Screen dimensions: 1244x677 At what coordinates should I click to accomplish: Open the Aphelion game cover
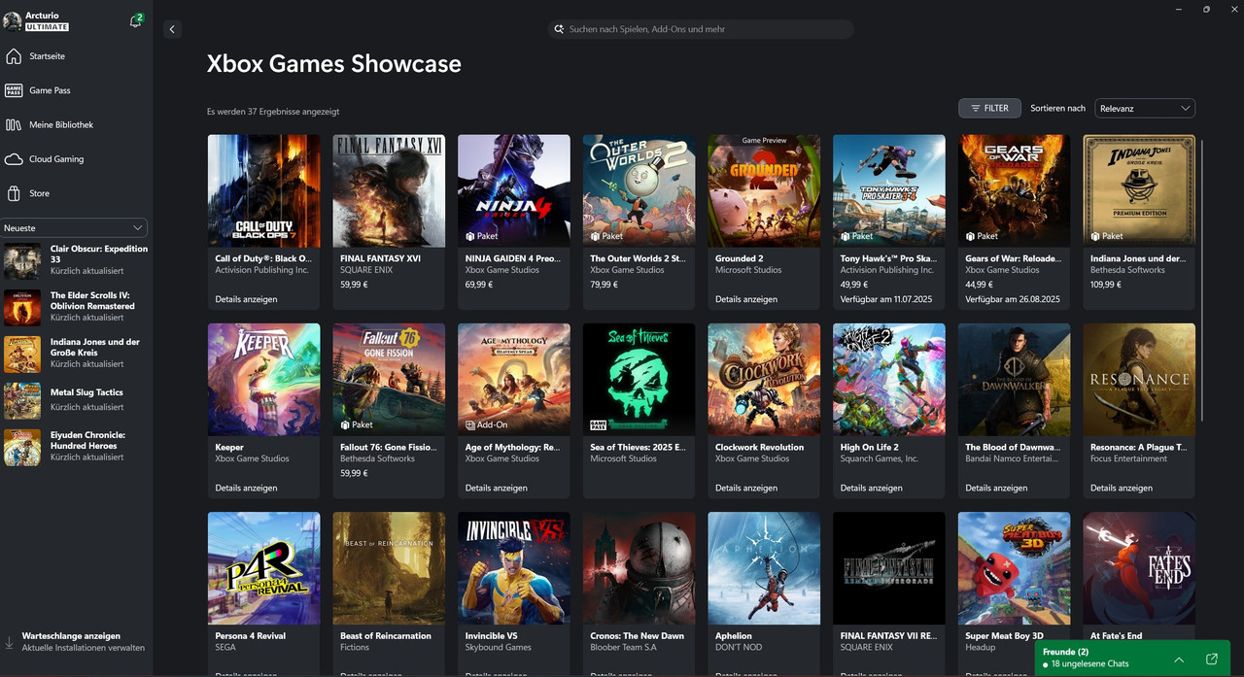(x=764, y=568)
